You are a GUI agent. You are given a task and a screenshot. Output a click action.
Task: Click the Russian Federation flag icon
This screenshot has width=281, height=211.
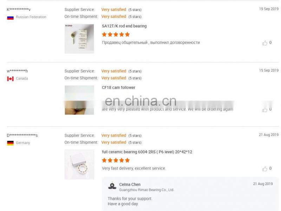(11, 18)
